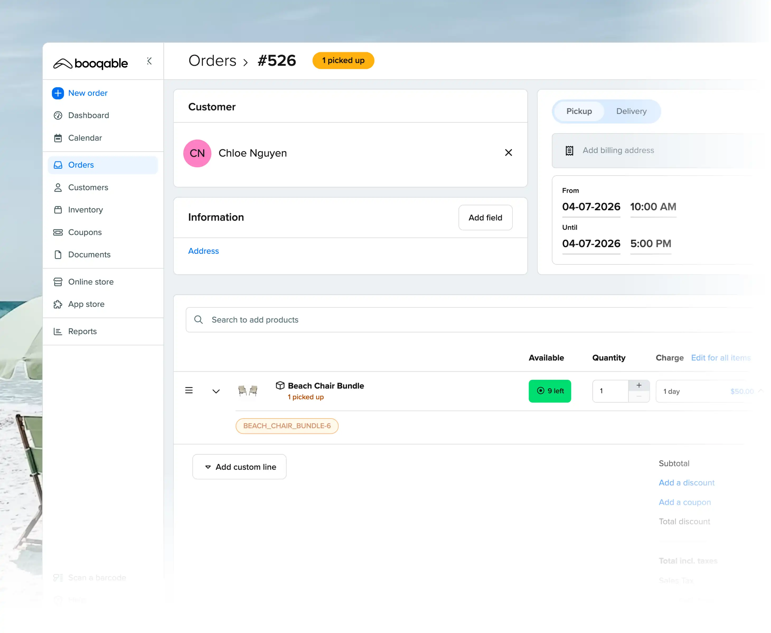This screenshot has width=771, height=633.
Task: Open New order from the sidebar
Action: click(88, 93)
